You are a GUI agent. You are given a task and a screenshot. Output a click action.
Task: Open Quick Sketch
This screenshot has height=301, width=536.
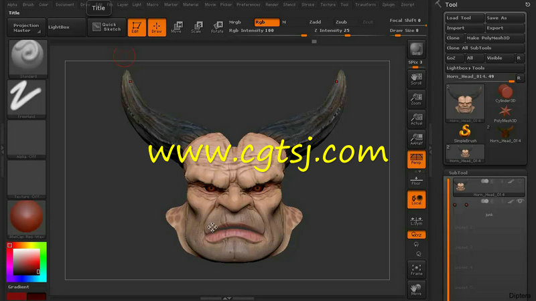coord(107,27)
